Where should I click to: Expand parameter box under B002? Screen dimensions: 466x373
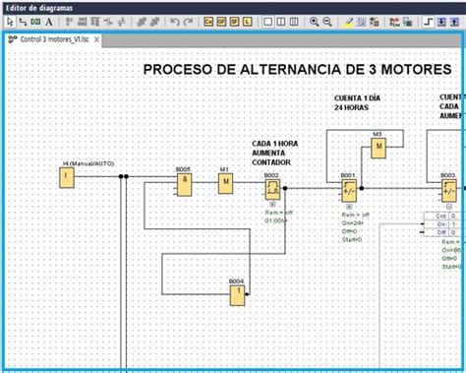click(x=272, y=205)
